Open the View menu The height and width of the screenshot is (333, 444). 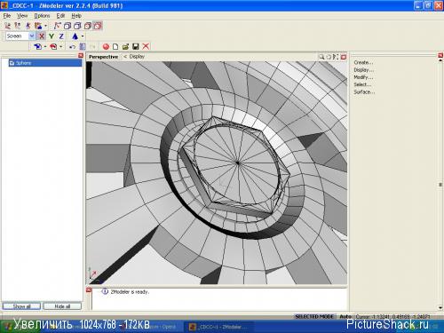pos(22,16)
